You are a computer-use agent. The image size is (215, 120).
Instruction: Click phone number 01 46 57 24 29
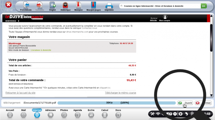126,43
